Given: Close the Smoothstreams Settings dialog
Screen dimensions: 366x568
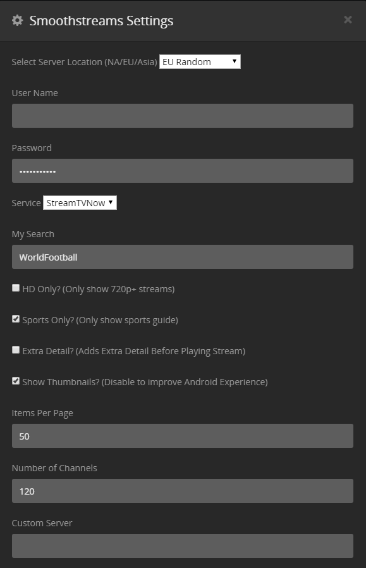Looking at the screenshot, I should (x=348, y=20).
